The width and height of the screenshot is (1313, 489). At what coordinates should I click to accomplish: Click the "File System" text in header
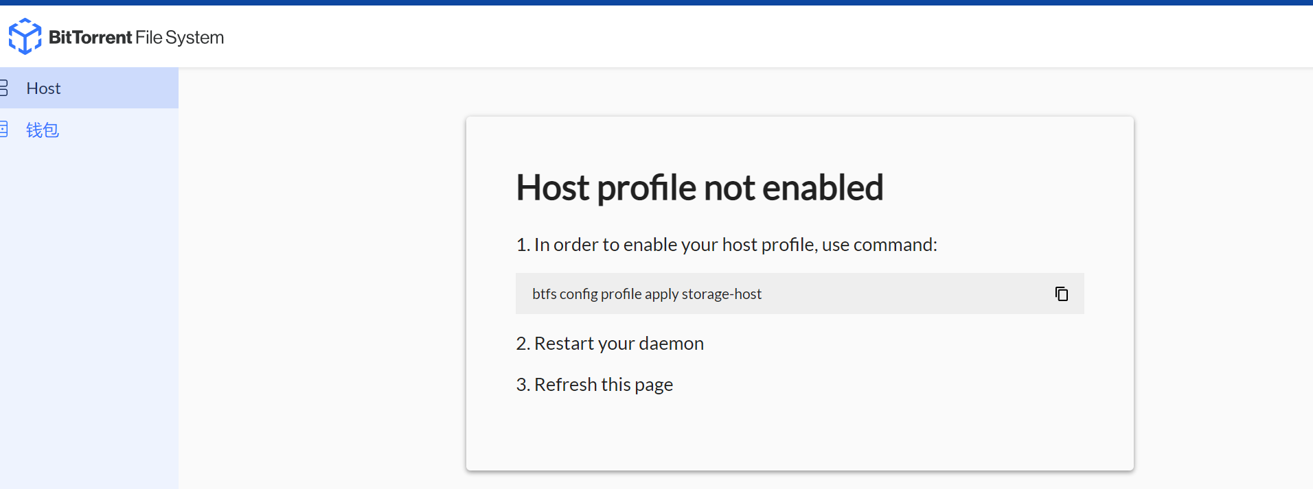tap(180, 37)
